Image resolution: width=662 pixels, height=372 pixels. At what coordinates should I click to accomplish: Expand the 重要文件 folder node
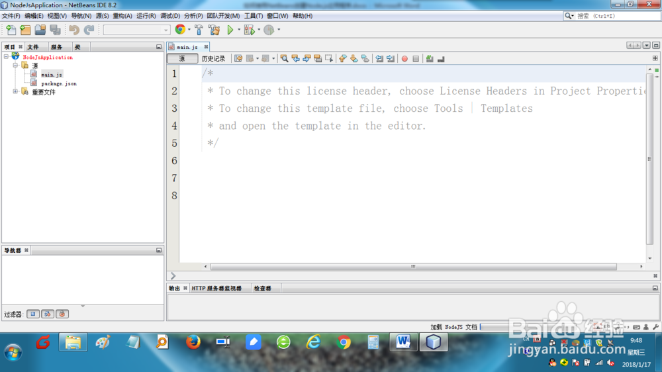tap(15, 91)
